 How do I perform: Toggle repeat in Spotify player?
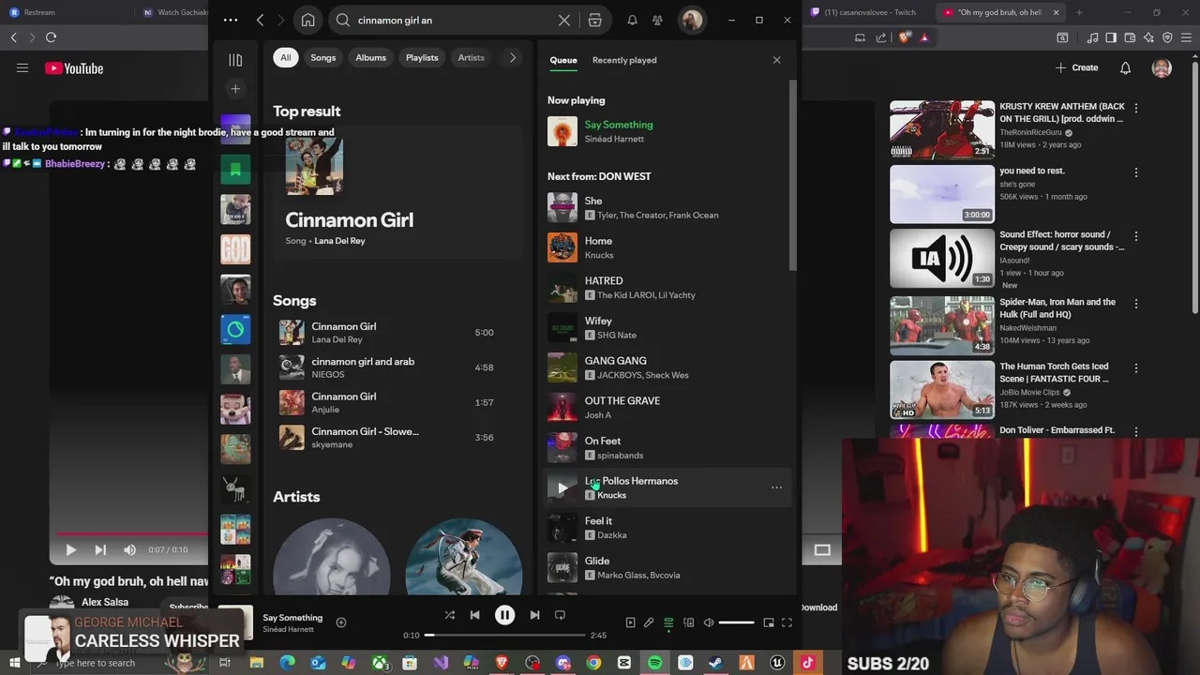560,615
